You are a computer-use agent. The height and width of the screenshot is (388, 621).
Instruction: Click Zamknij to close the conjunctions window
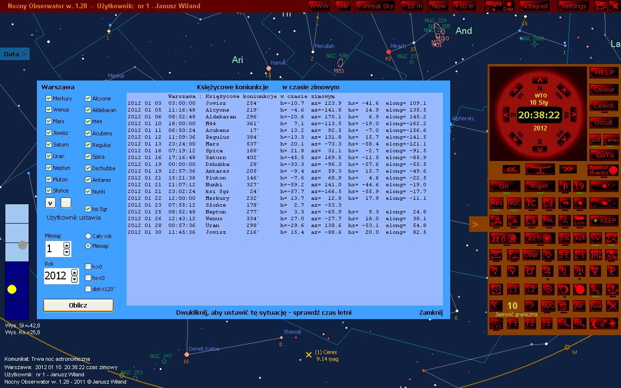click(x=431, y=313)
